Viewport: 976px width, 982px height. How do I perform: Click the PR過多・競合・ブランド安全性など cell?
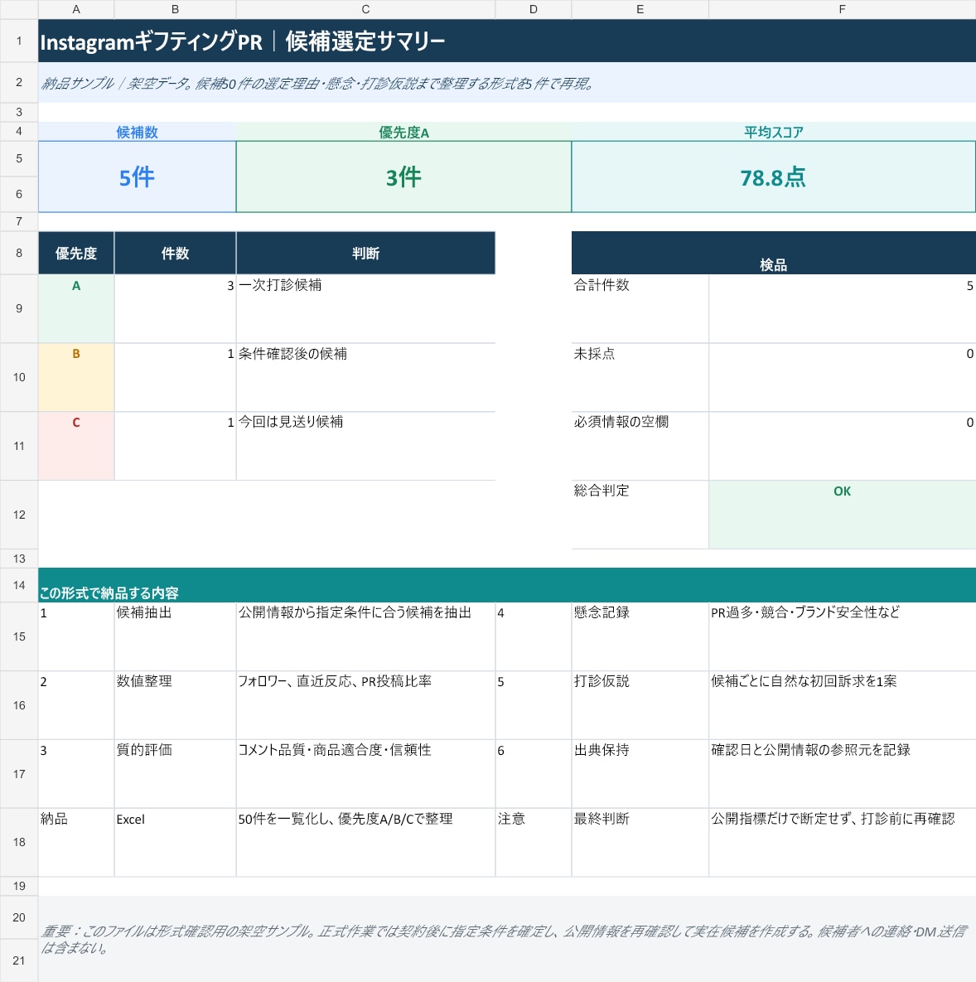point(842,637)
